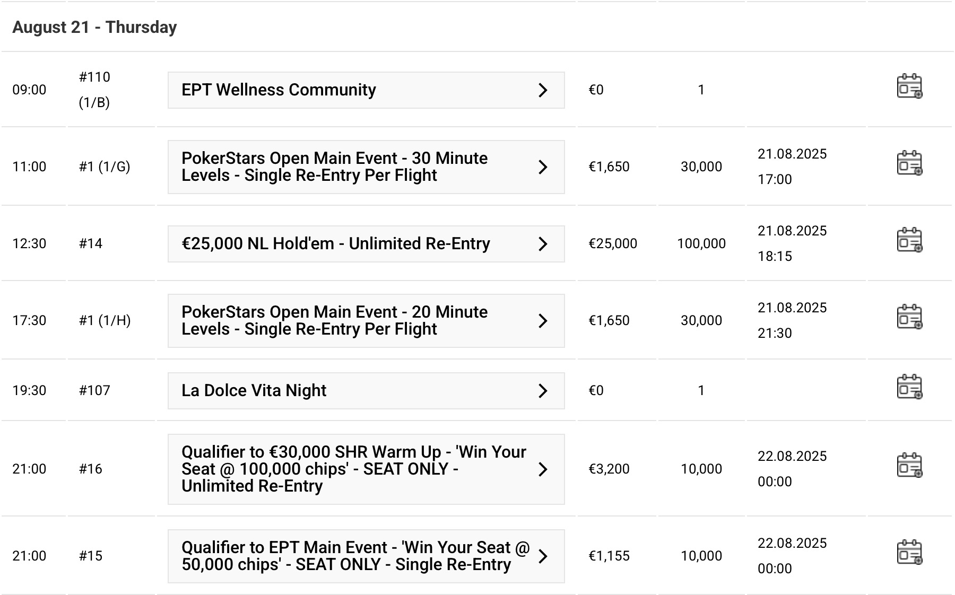Open chevron for €30,000 SHR Warm Up qualifier
The width and height of the screenshot is (955, 595).
(543, 469)
